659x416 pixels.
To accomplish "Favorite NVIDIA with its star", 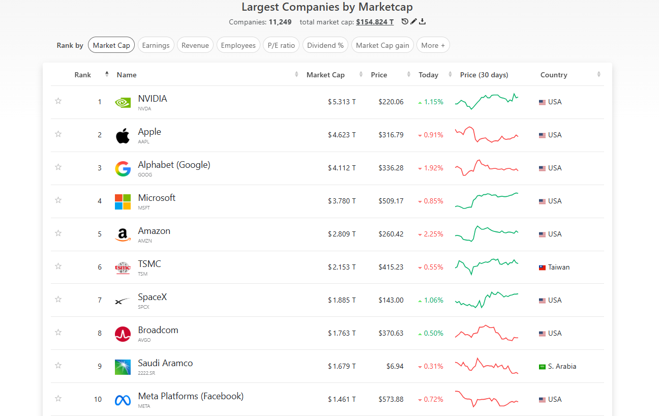I will click(58, 101).
